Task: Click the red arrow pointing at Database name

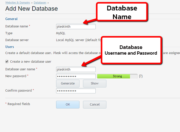Action: click(x=90, y=22)
